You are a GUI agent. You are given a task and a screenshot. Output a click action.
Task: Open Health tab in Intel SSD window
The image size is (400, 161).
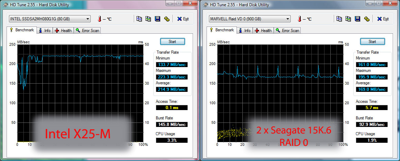pos(63,31)
